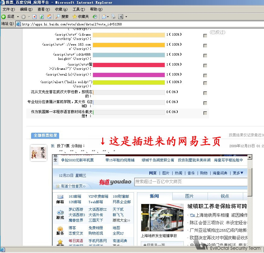This screenshot has width=264, height=253.
Task: Click the status bar IE page icon
Action: 3,250
